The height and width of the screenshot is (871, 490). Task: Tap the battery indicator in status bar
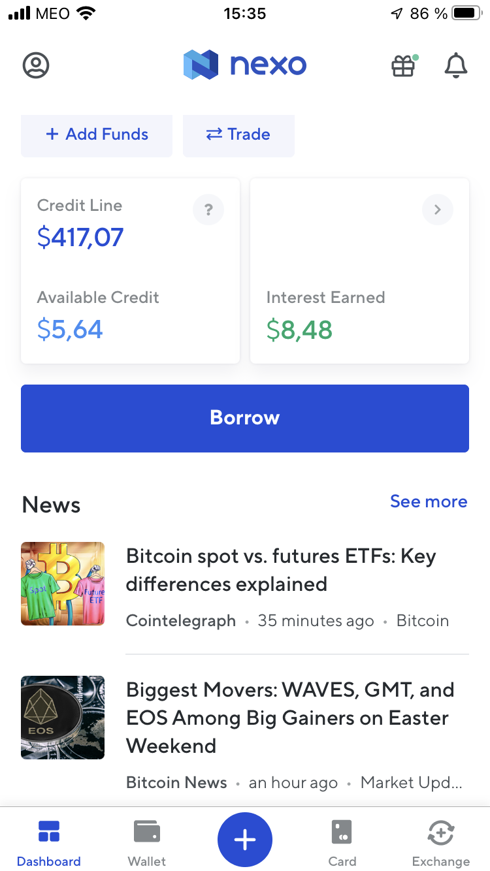coord(466,13)
